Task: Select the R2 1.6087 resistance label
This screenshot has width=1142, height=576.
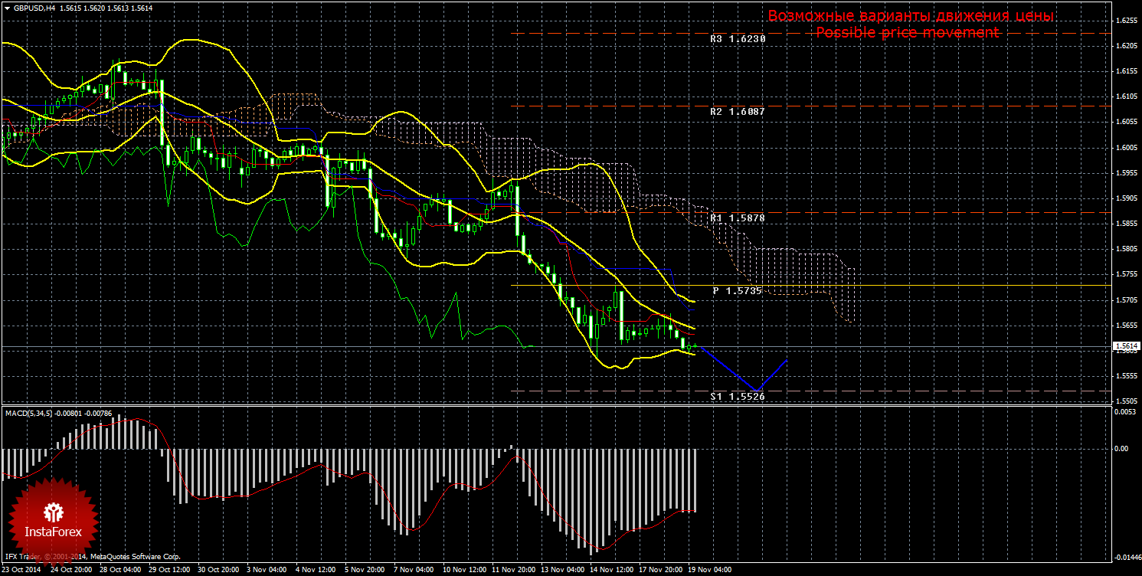Action: pyautogui.click(x=738, y=111)
